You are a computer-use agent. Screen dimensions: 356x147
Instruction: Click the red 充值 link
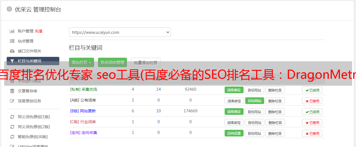coord(38,31)
